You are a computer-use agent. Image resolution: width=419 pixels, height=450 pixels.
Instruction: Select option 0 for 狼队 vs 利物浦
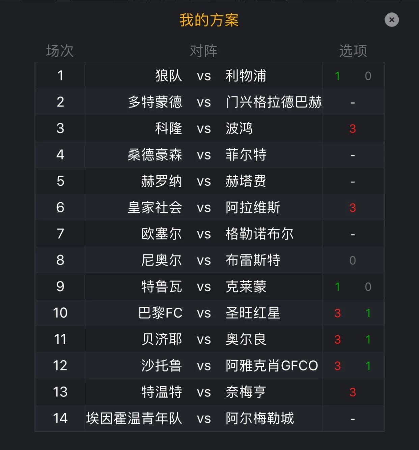click(x=368, y=76)
